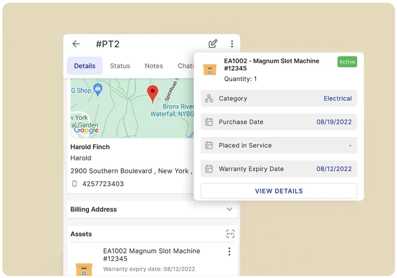
Task: Click the Google logo on the map
Action: [x=86, y=130]
